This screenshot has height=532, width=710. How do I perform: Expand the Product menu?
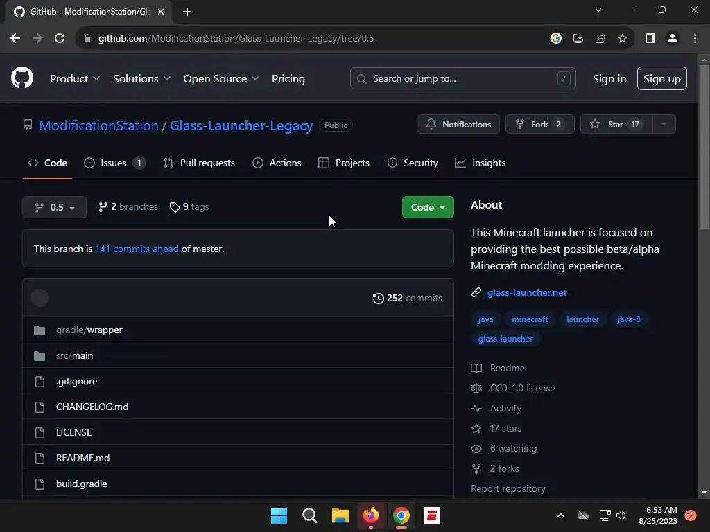[x=75, y=79]
